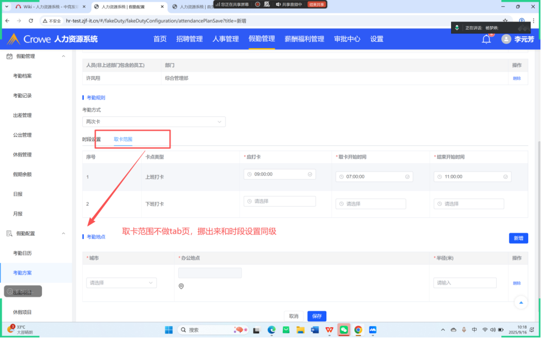Click the grey 办公地点 input box
541x338 pixels.
[210, 273]
